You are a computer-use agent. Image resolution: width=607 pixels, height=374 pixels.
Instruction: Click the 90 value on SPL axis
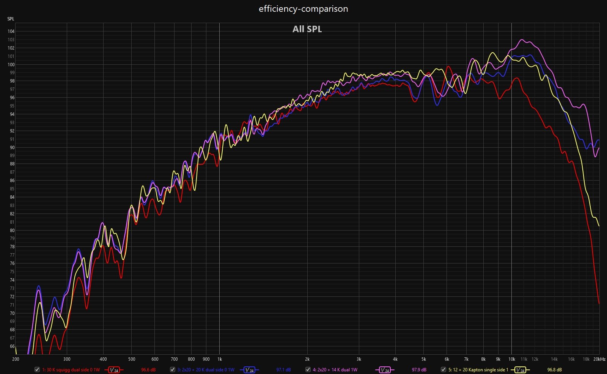tap(12, 148)
